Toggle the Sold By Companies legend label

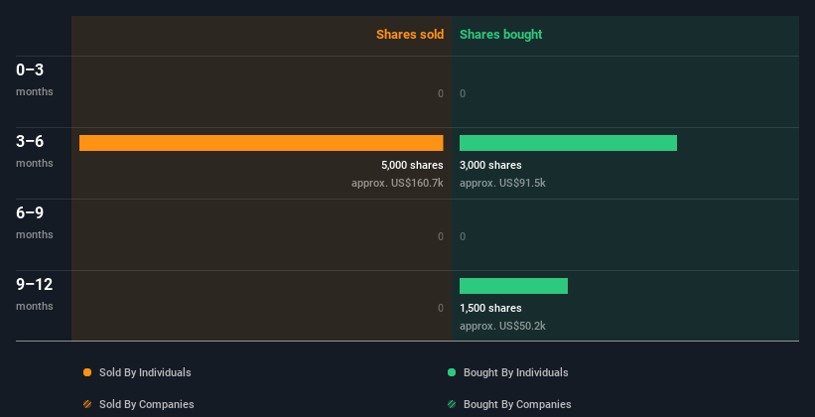[147, 404]
